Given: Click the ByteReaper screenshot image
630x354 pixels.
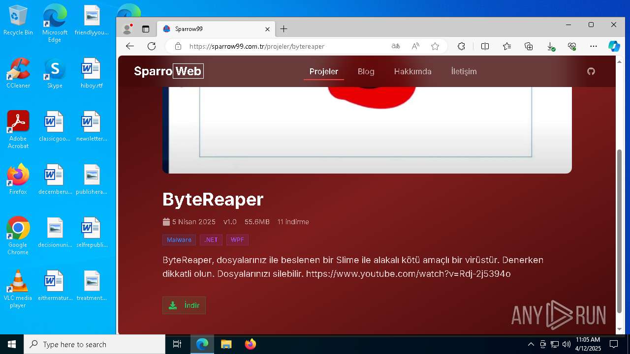Looking at the screenshot, I should point(367,130).
